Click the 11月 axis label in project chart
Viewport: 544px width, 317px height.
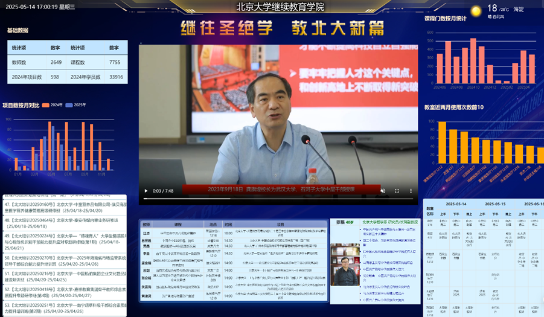point(101,174)
